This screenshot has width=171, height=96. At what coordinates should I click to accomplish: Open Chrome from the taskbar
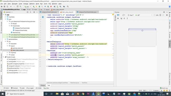[x=83, y=94]
